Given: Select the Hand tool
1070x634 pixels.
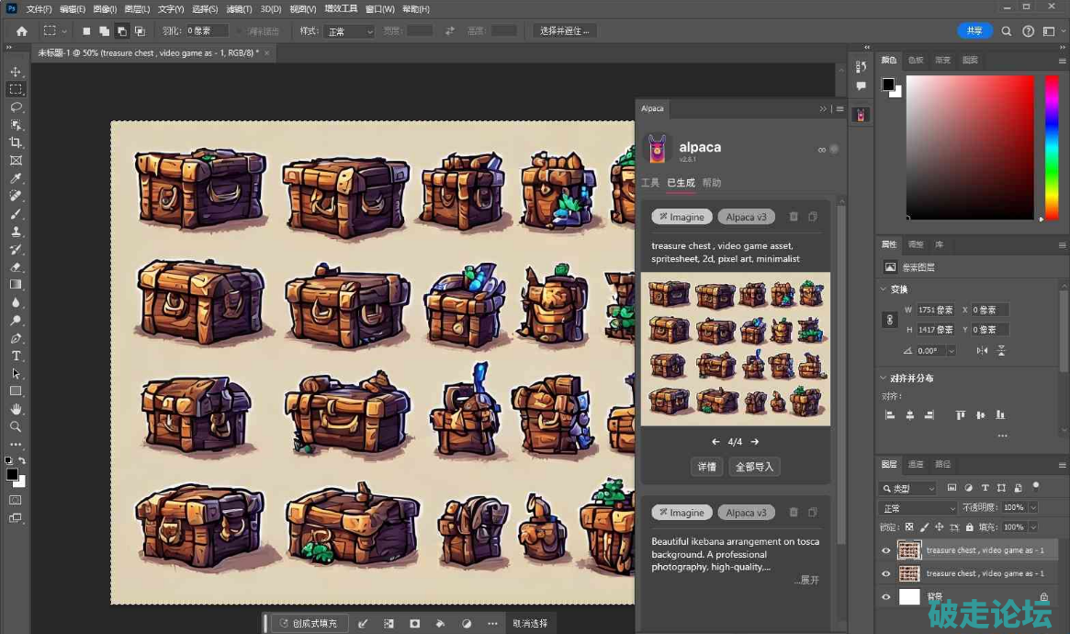Looking at the screenshot, I should (16, 409).
